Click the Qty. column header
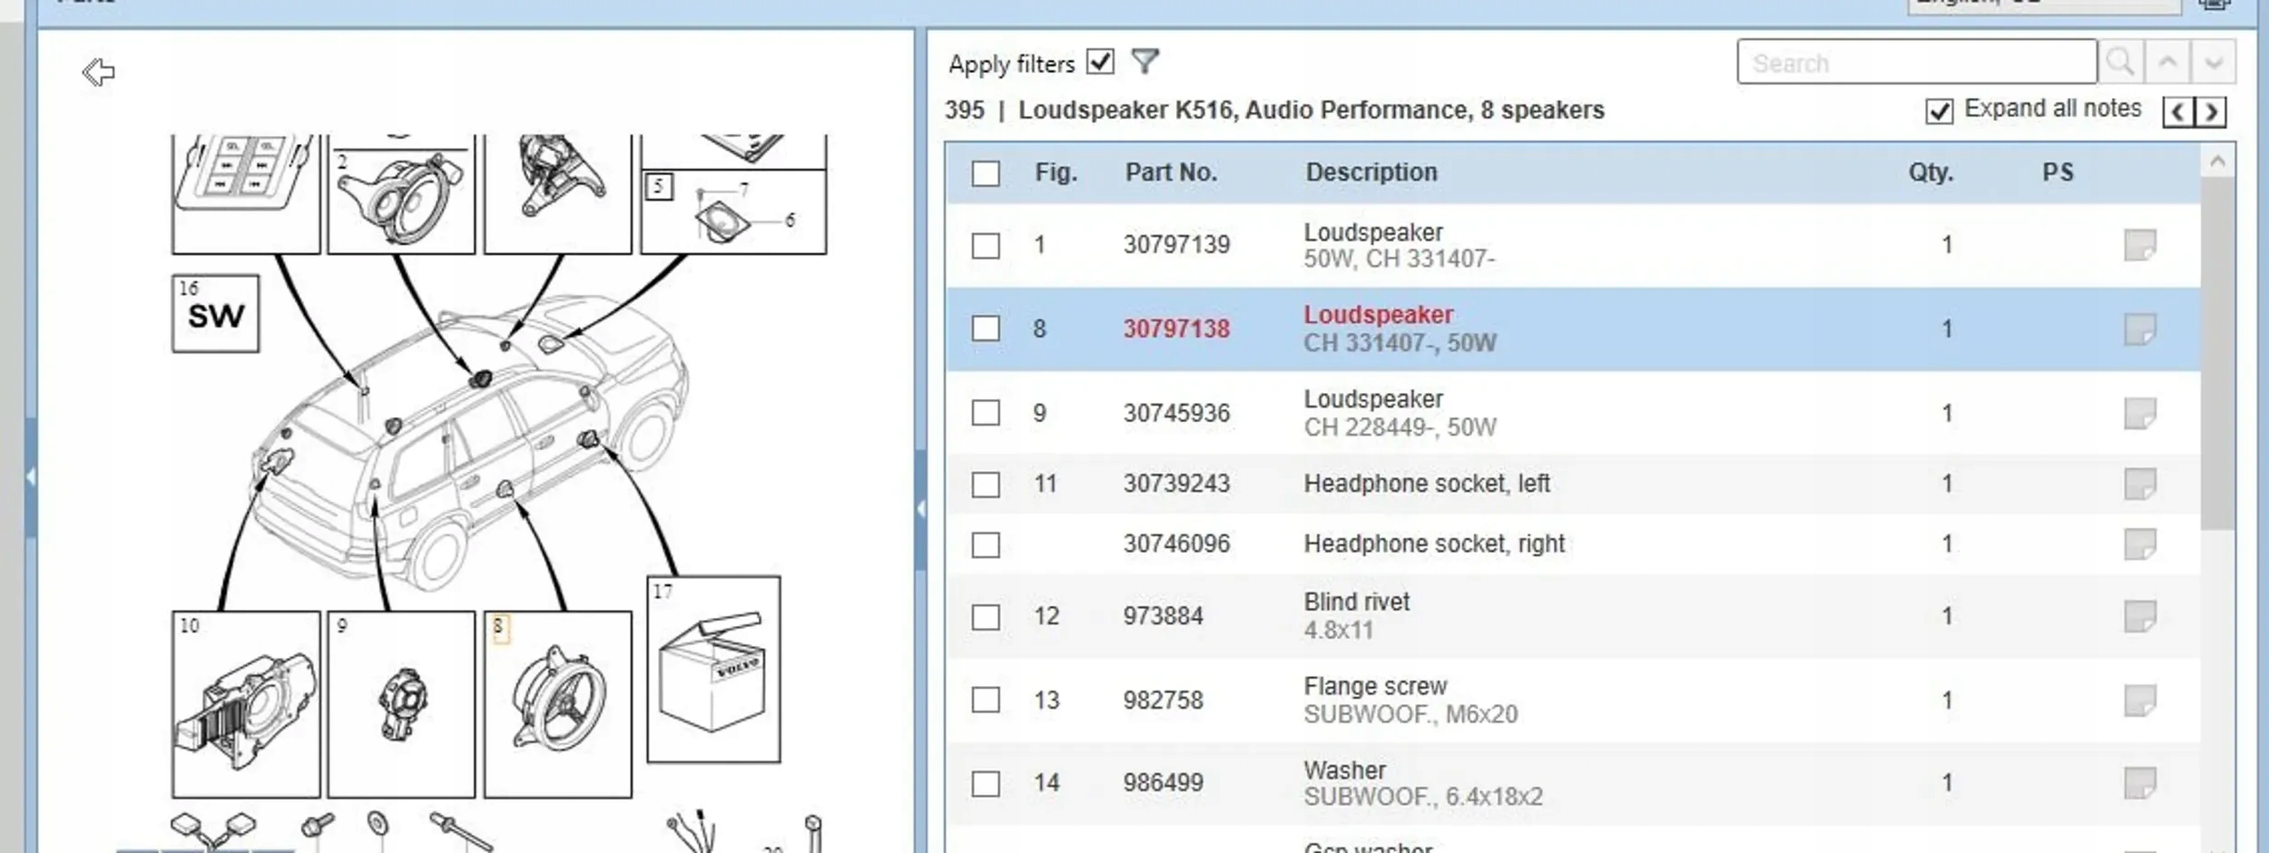This screenshot has width=2269, height=853. (x=1930, y=172)
